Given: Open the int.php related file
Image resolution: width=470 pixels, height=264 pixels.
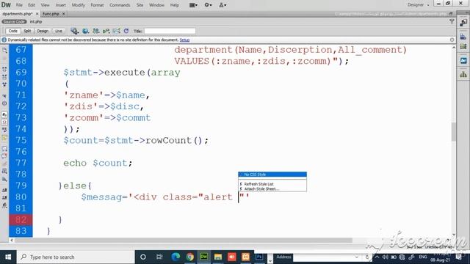Looking at the screenshot, I should click(x=36, y=22).
